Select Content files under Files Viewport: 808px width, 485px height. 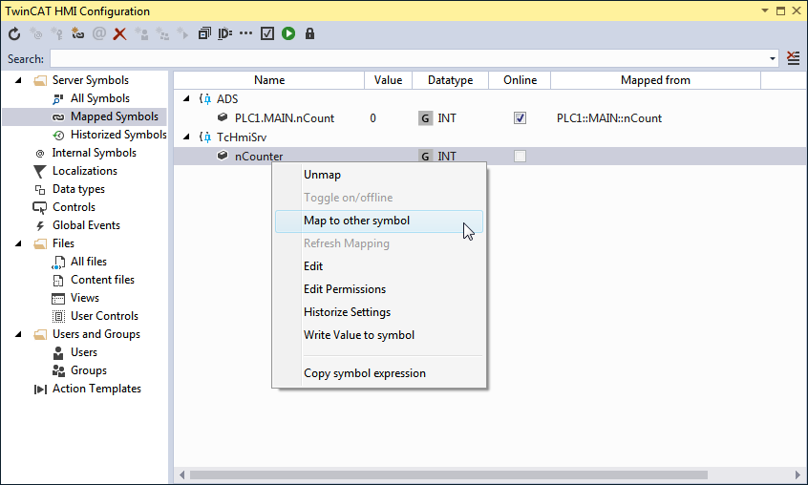tap(102, 280)
